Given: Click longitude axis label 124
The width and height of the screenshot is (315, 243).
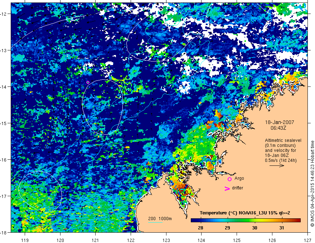Looking at the screenshot, I should click(x=202, y=240).
